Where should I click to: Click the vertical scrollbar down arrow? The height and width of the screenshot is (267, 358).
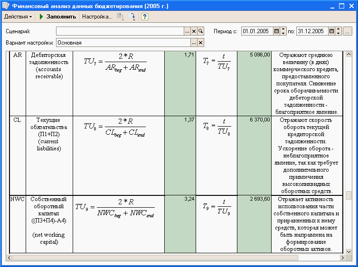point(349,251)
